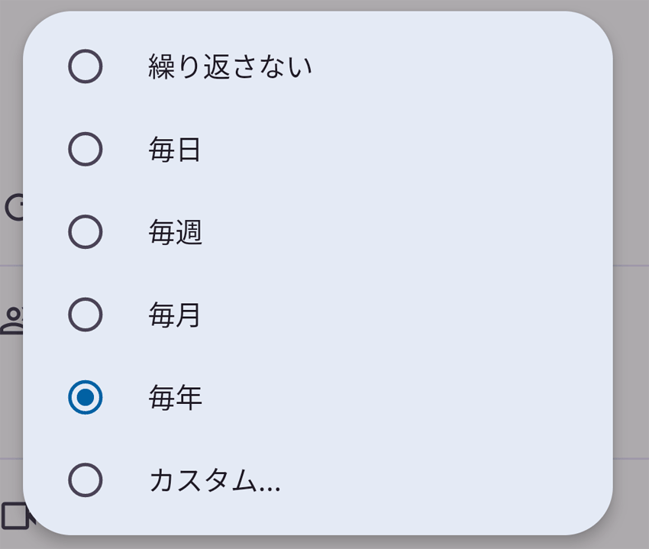Click the clock icon behind the dialog
Image resolution: width=649 pixels, height=549 pixels.
[x=14, y=207]
